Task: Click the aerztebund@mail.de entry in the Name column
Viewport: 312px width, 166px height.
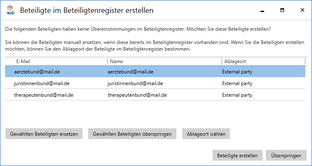Action: 130,72
